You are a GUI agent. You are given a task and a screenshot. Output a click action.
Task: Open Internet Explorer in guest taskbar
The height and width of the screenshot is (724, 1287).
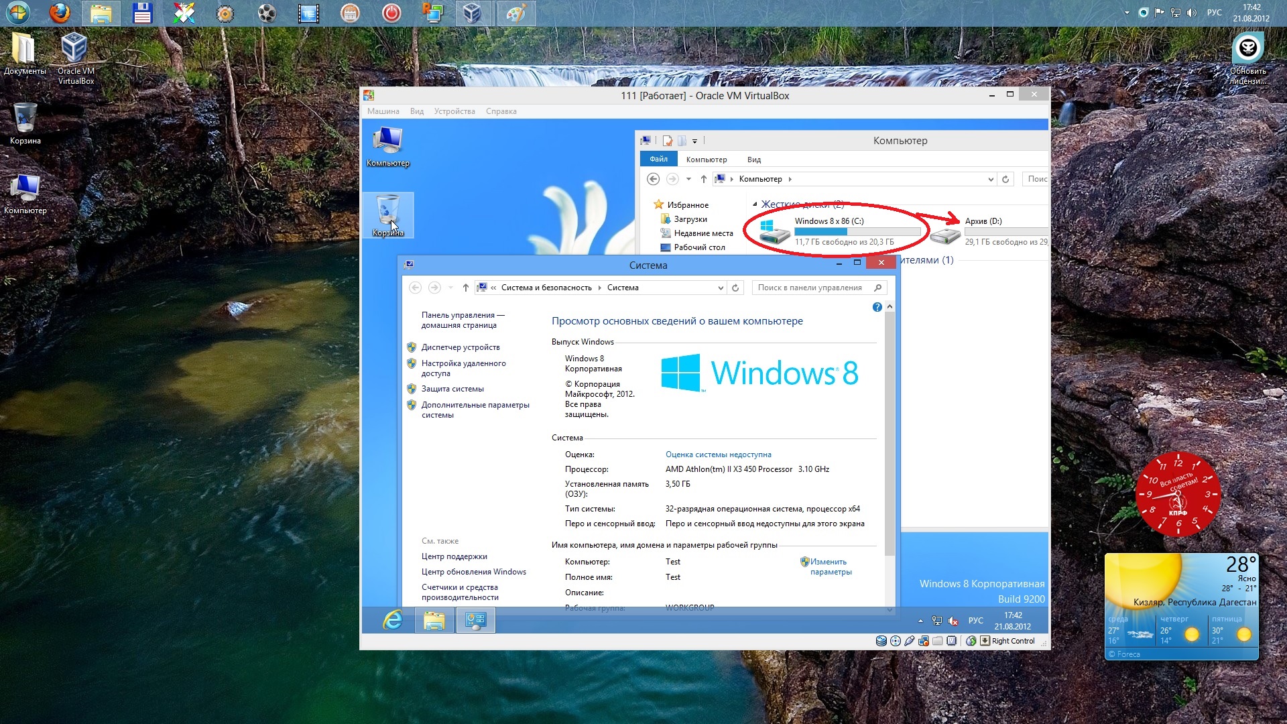point(393,620)
